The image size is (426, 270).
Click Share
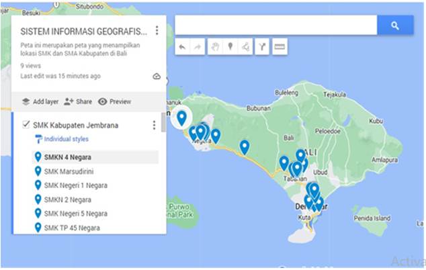[78, 101]
